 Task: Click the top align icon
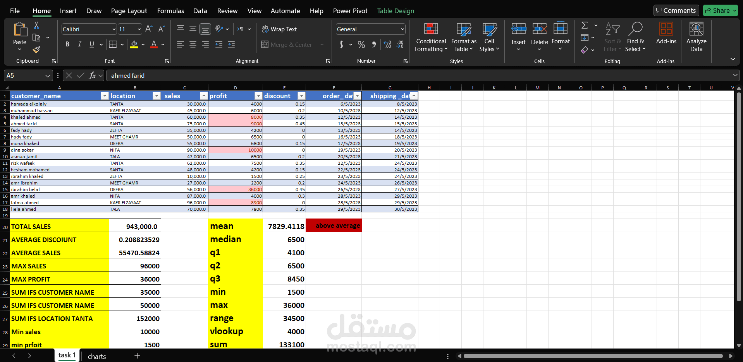pyautogui.click(x=181, y=29)
